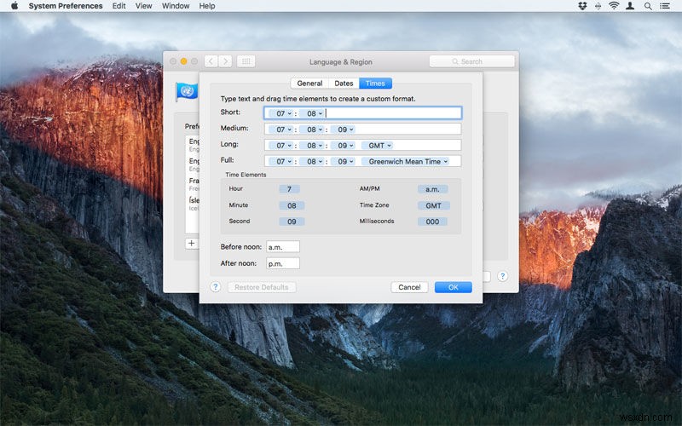
Task: Switch to the Dates tab
Action: tap(344, 83)
